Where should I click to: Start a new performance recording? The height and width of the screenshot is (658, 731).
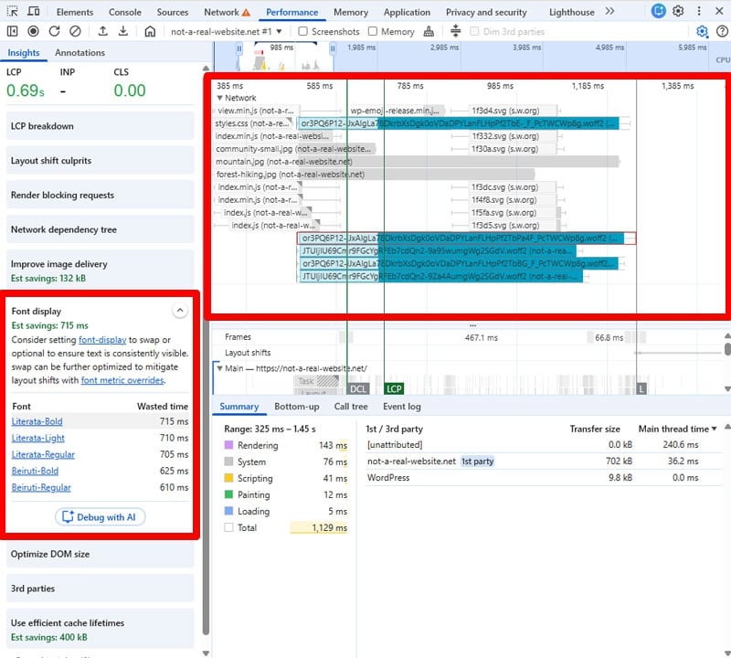click(32, 31)
